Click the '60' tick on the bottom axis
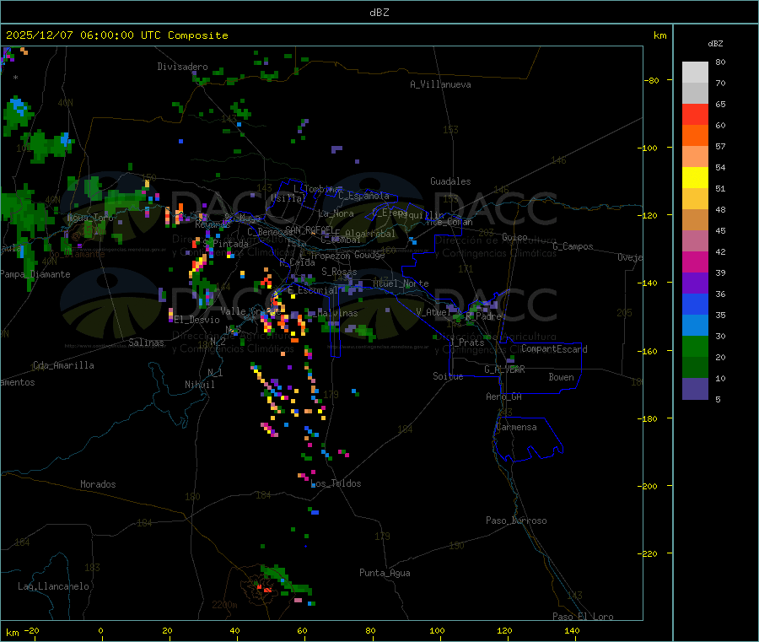The image size is (759, 642). (302, 631)
